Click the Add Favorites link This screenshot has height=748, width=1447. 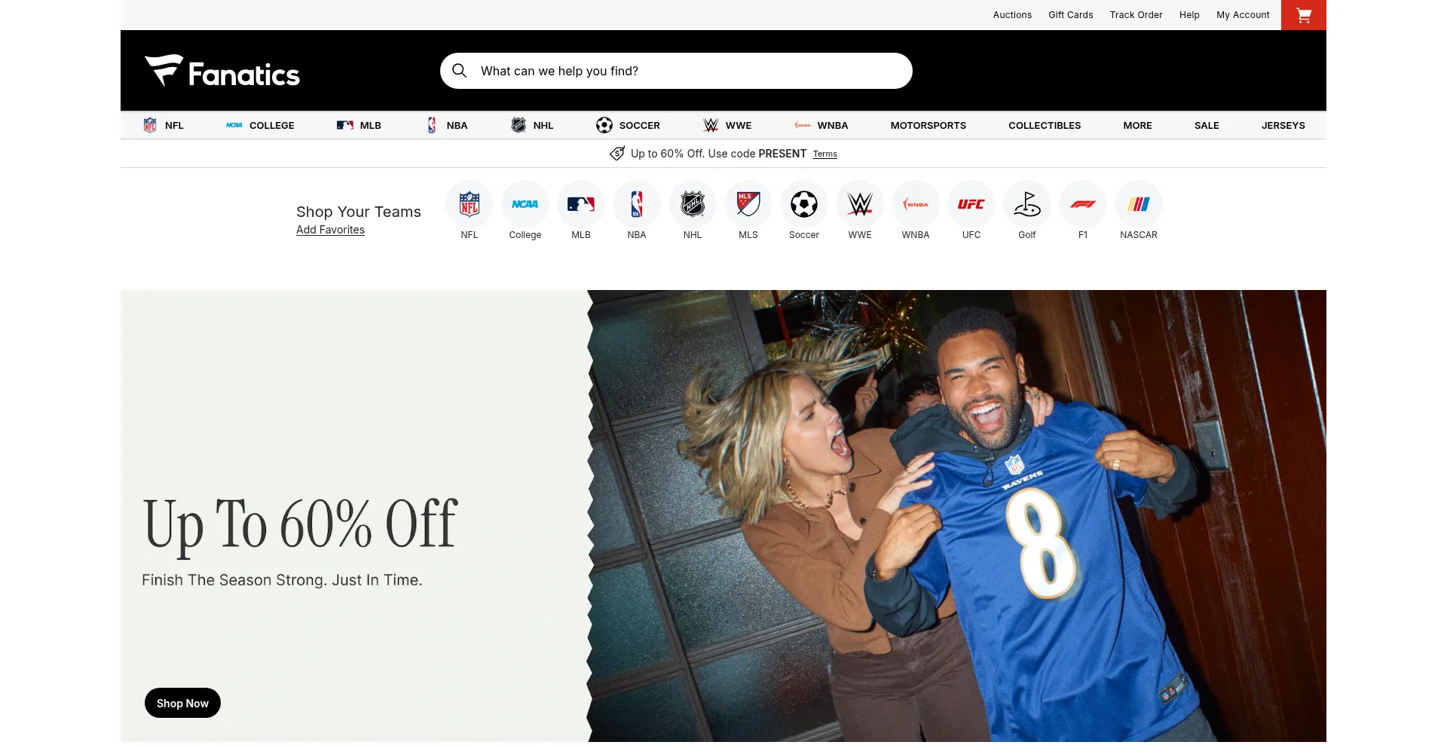[x=330, y=230]
